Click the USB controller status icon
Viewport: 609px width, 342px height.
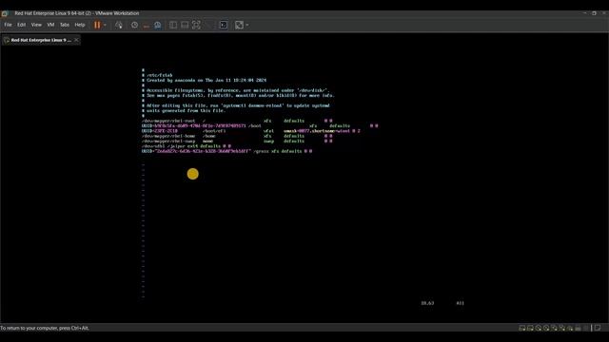562,328
